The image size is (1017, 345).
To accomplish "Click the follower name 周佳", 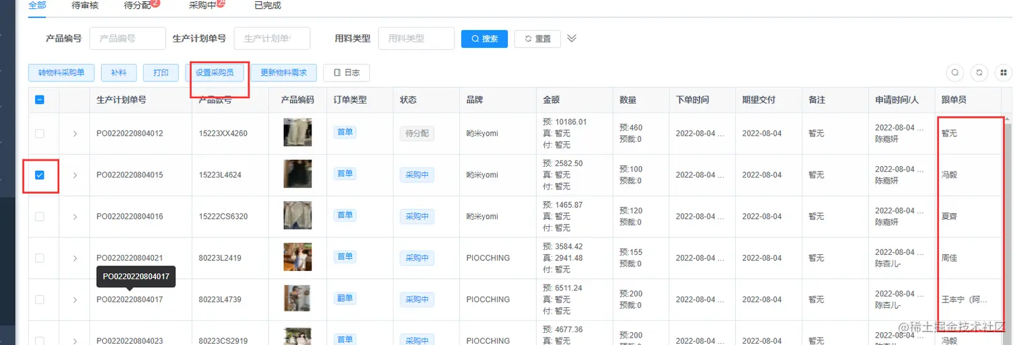I will 949,258.
